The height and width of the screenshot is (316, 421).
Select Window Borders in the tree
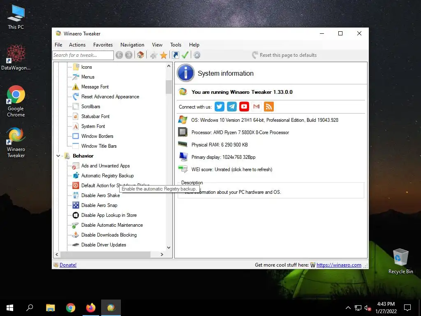point(97,136)
